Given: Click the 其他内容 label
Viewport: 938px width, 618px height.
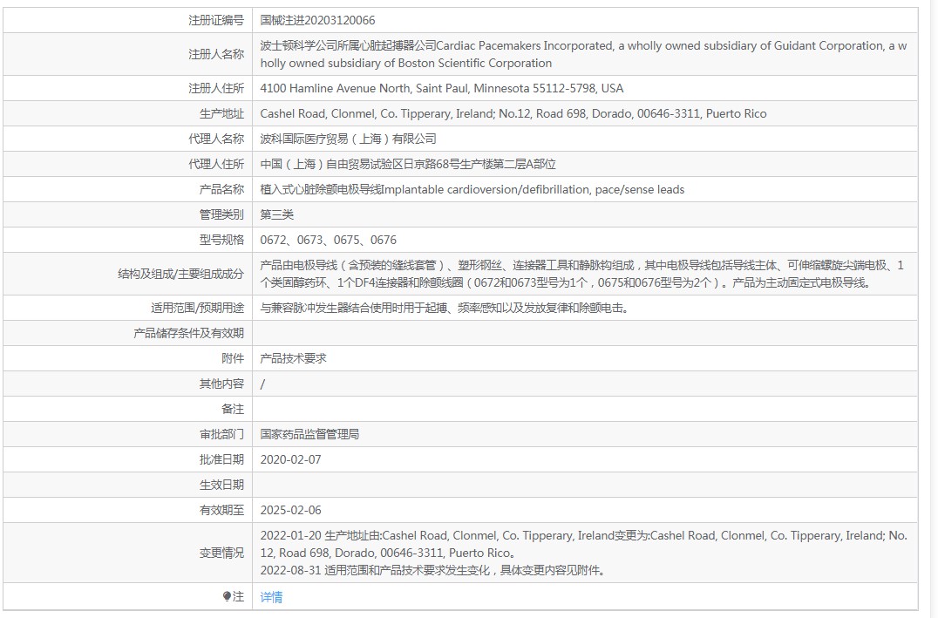Looking at the screenshot, I should pyautogui.click(x=221, y=384).
